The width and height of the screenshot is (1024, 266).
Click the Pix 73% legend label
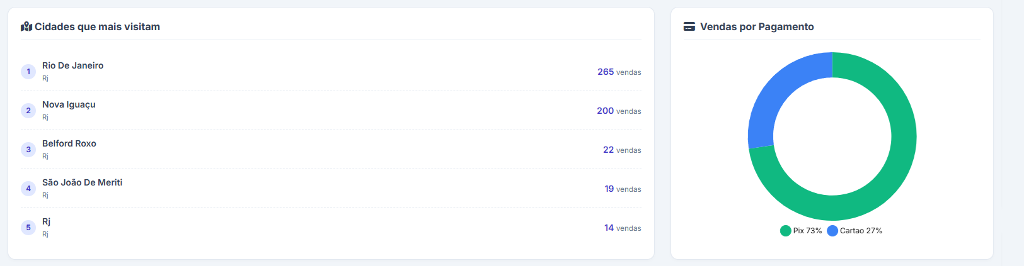pyautogui.click(x=807, y=231)
